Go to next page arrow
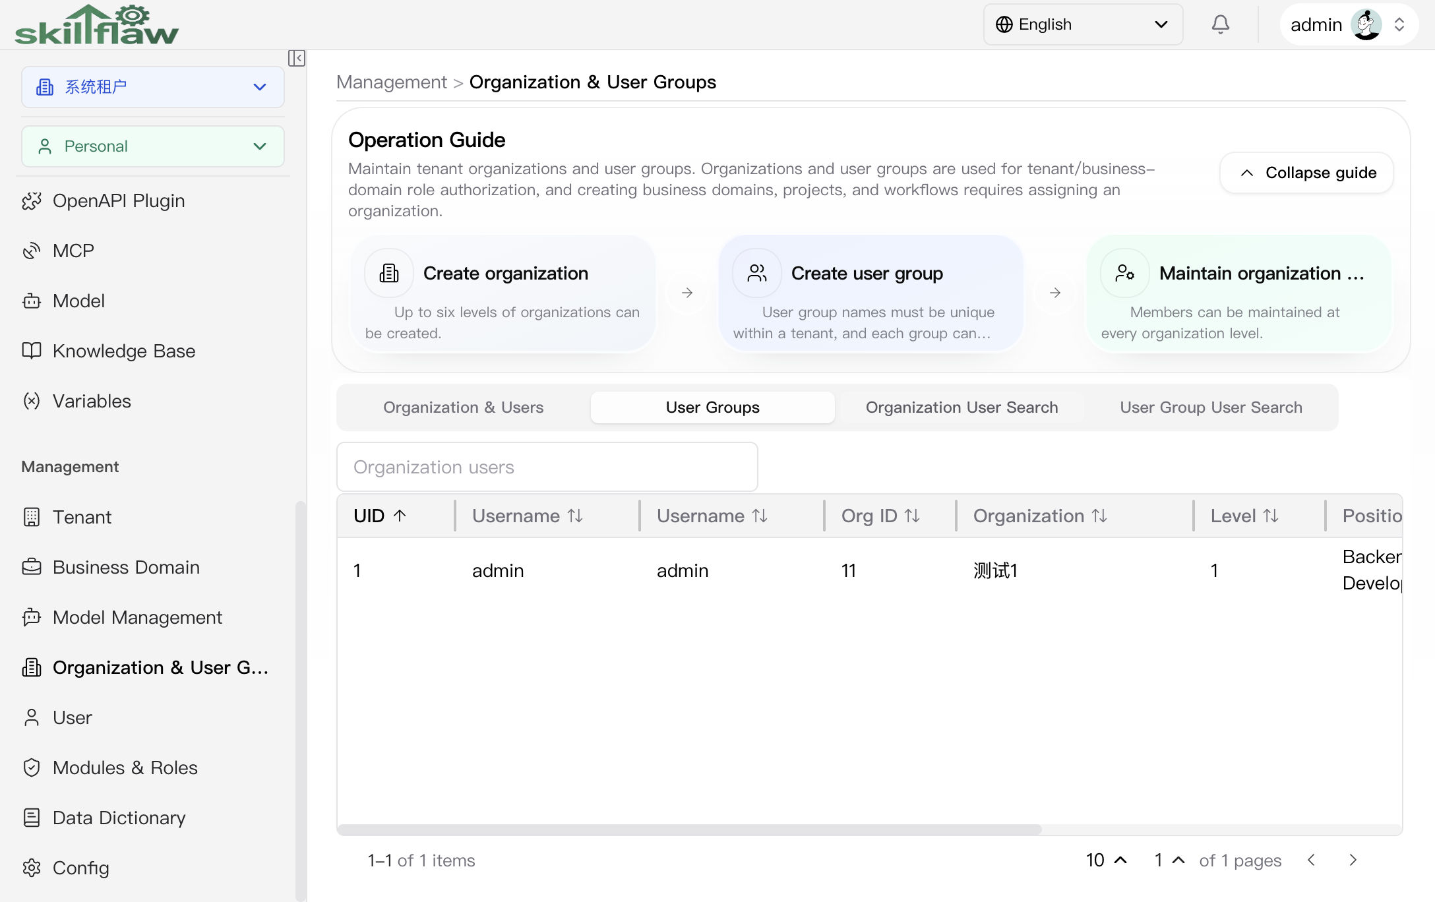 coord(1353,860)
